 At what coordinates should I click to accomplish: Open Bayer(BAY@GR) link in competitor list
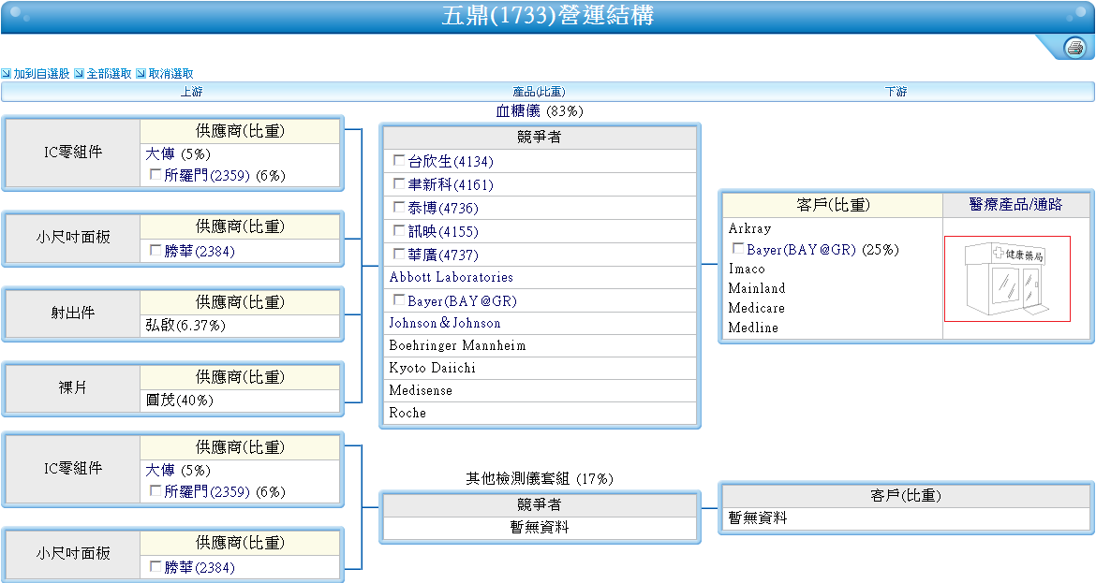pyautogui.click(x=463, y=301)
